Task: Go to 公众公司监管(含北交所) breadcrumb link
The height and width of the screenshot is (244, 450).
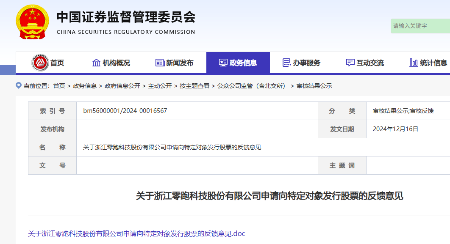Action: tap(253, 86)
